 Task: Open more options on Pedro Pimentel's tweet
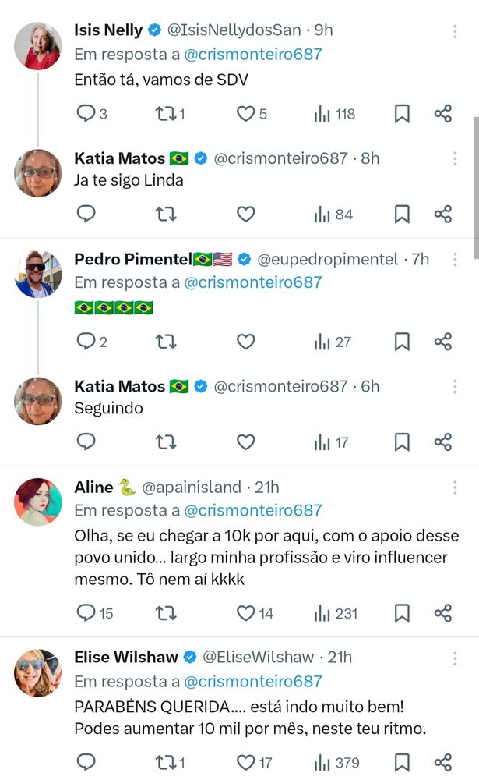click(454, 259)
